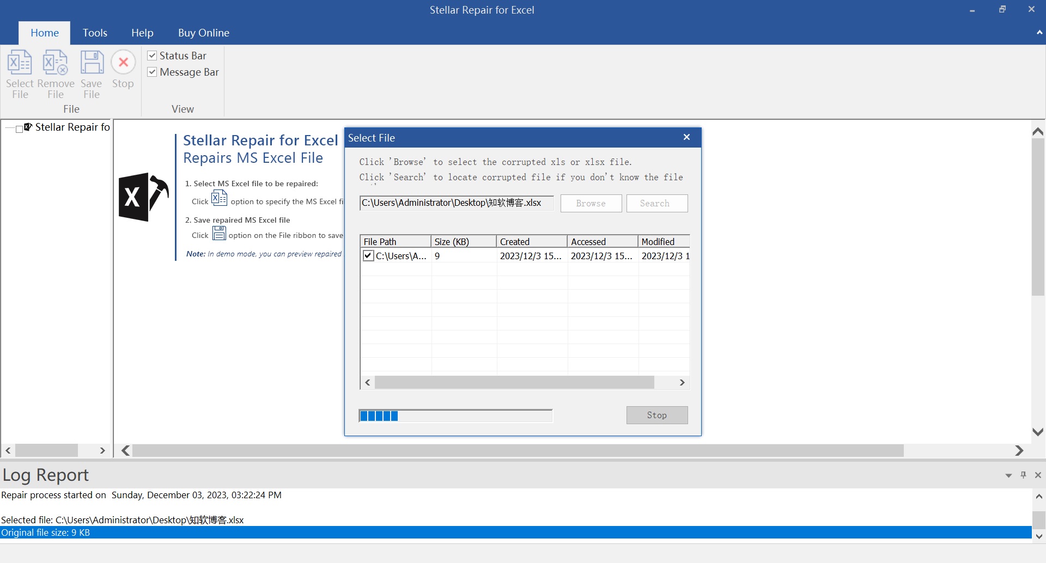Image resolution: width=1046 pixels, height=563 pixels.
Task: Click the repair progress bar
Action: pos(455,416)
